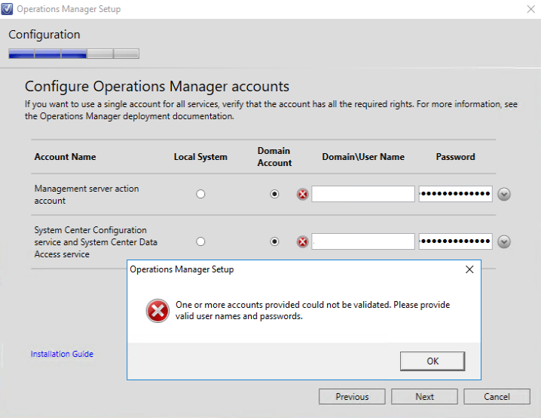
Task: Cancel the Operations Manager setup
Action: coord(497,397)
